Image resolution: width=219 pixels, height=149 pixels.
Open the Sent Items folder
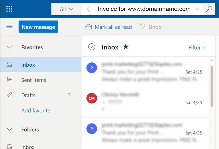(33, 80)
